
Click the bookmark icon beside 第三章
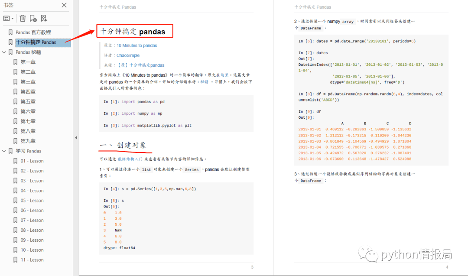pos(15,82)
